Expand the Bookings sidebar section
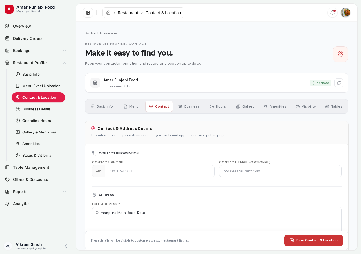The height and width of the screenshot is (254, 361). [x=36, y=51]
